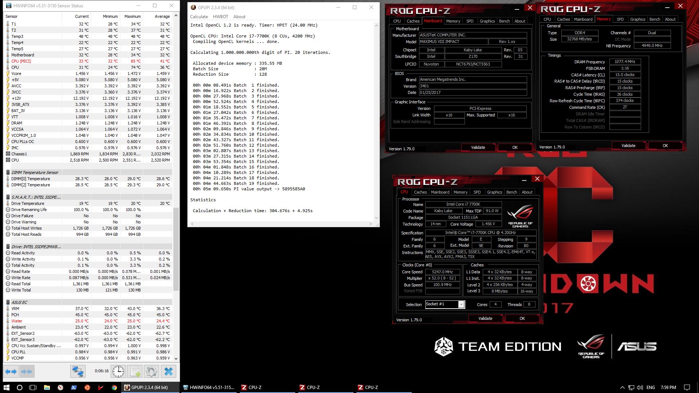Open File Explorer from taskbar
The image size is (699, 393).
(47, 388)
